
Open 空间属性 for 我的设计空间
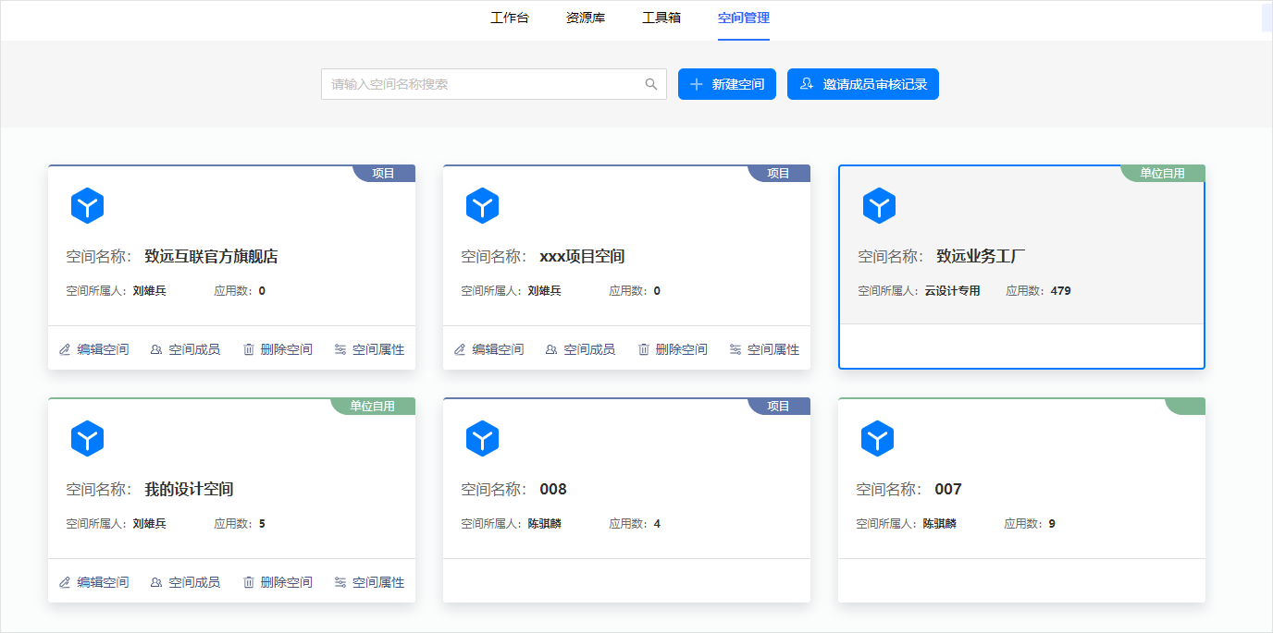(369, 582)
